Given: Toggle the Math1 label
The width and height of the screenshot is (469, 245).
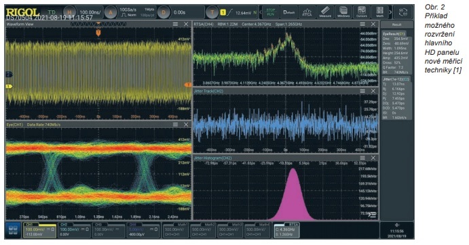Looking at the screenshot, I should 183,225.
